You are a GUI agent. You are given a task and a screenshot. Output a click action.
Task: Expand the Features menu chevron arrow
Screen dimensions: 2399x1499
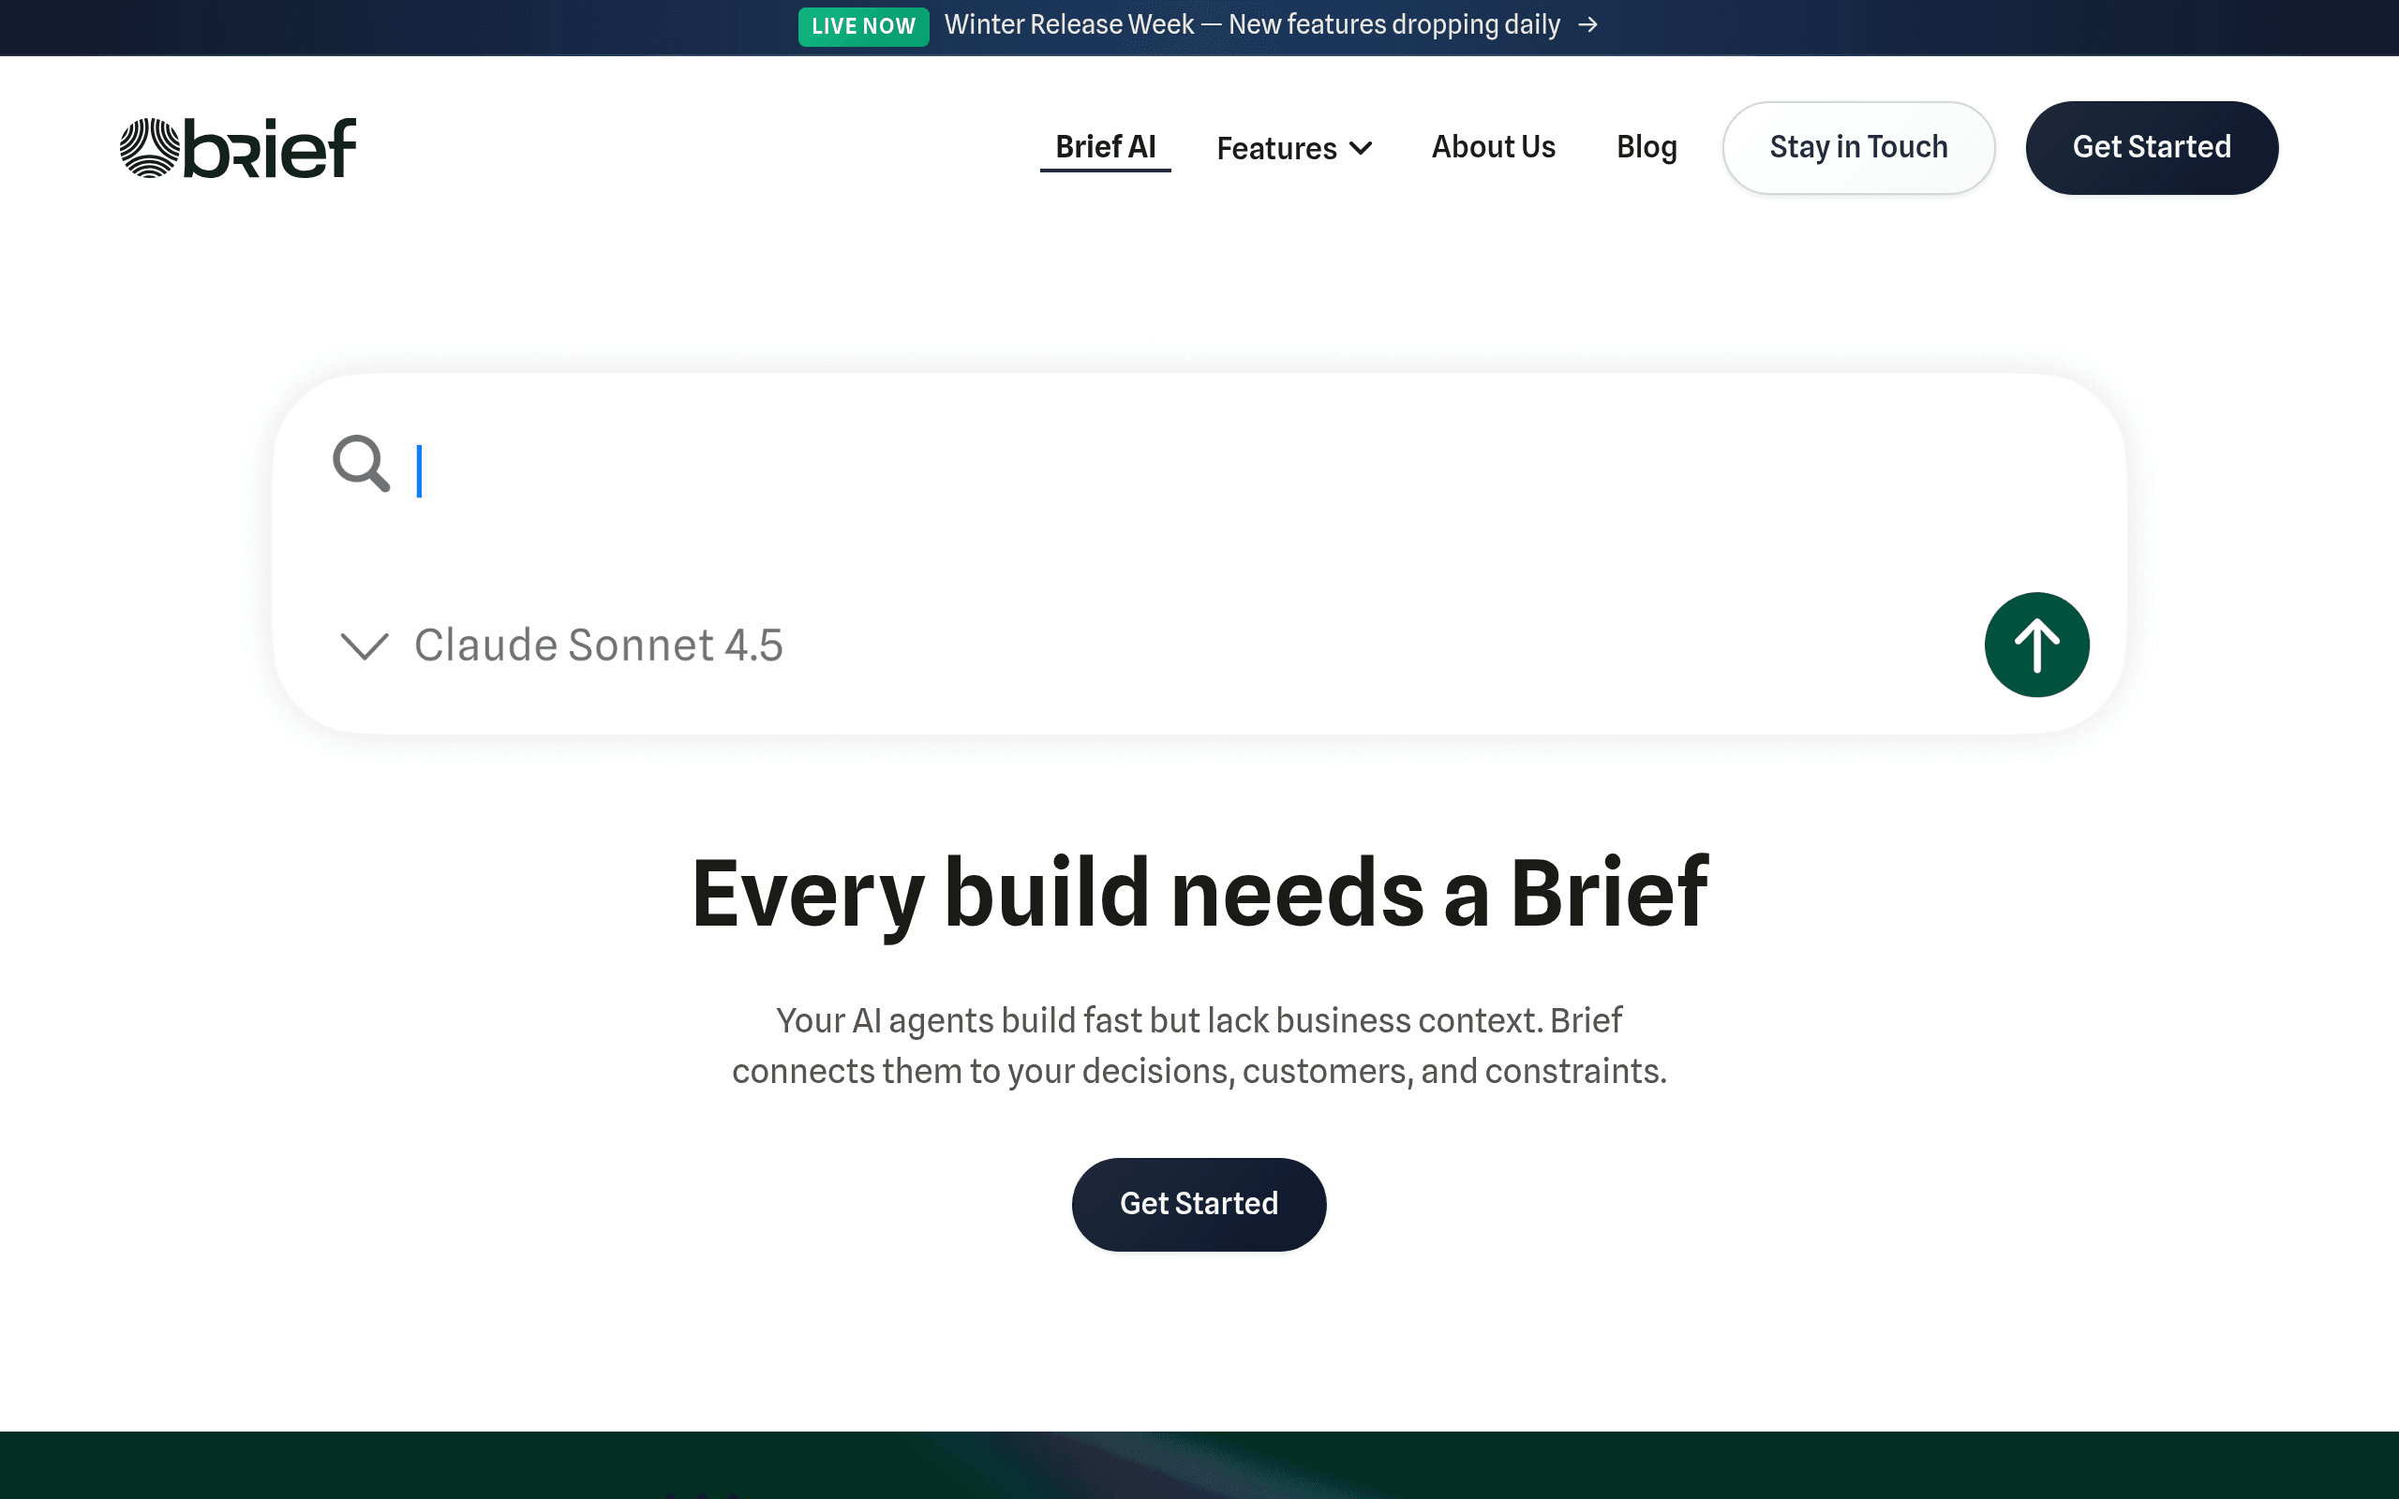(x=1361, y=148)
